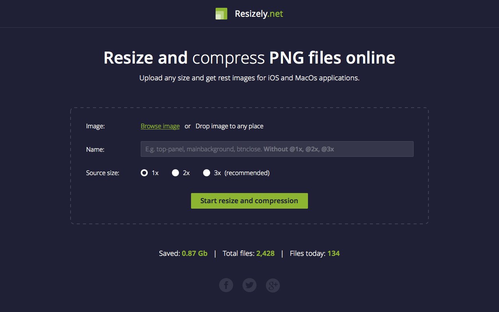Open the Google+ share icon

(273, 285)
